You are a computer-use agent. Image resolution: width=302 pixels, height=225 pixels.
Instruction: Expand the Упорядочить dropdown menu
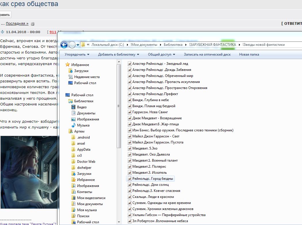77,54
